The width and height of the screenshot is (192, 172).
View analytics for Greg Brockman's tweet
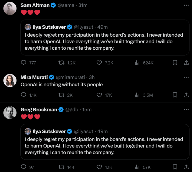137,167
